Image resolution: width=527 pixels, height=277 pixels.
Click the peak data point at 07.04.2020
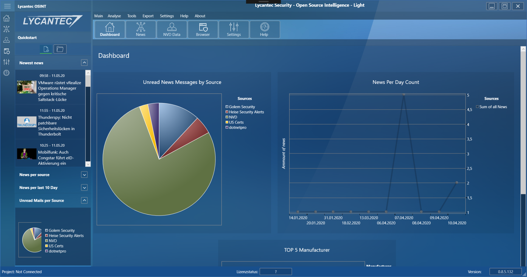[404, 95]
